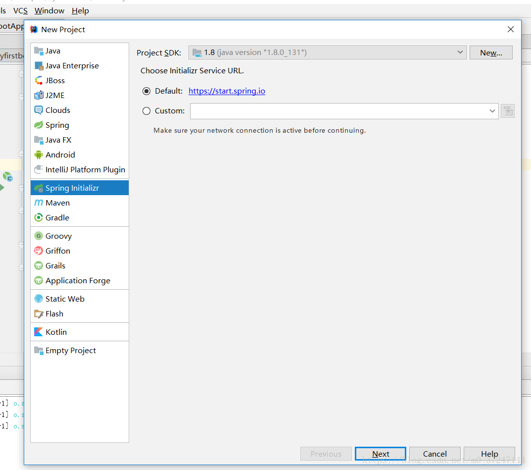
Task: Click the Android robot icon
Action: [39, 155]
